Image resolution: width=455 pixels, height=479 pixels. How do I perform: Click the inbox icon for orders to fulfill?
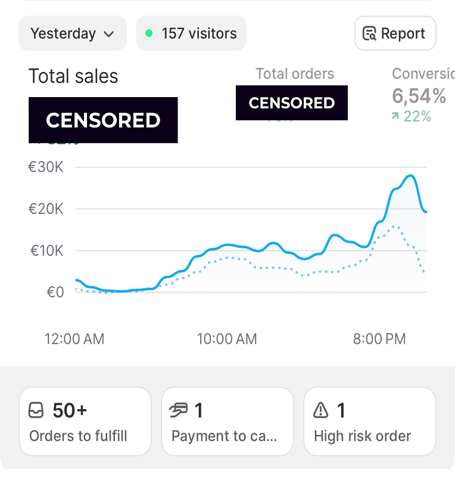point(36,410)
